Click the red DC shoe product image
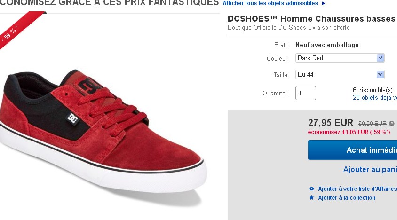The width and height of the screenshot is (397, 220). [x=103, y=132]
